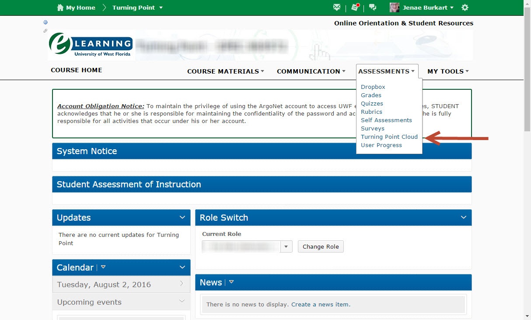
Task: Click the Change Role button
Action: (321, 246)
